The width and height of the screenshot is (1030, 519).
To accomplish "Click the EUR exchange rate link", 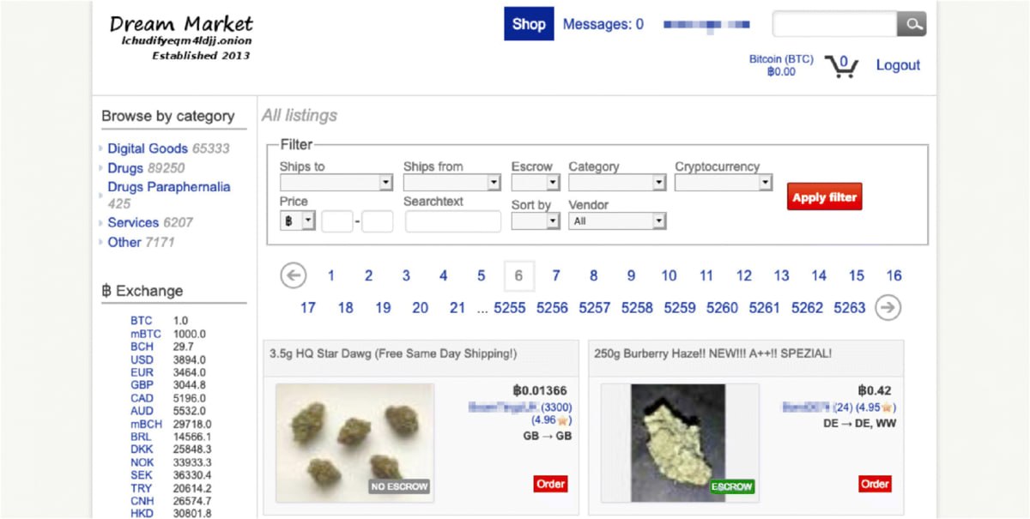I will tap(142, 372).
